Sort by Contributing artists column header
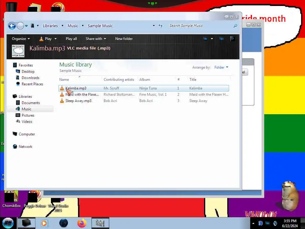Screen dimensions: 305x229 (x=119, y=79)
